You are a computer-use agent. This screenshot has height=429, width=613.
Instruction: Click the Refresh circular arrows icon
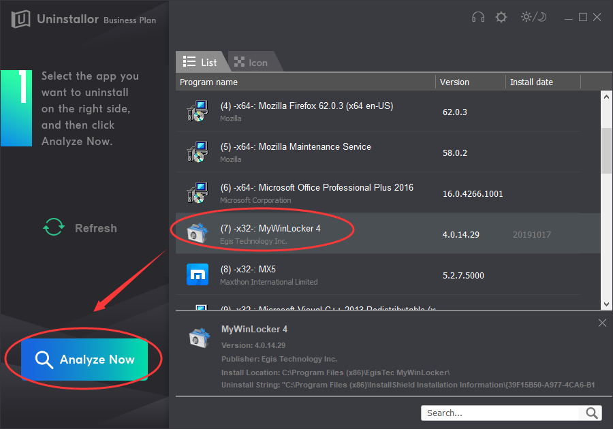[54, 227]
